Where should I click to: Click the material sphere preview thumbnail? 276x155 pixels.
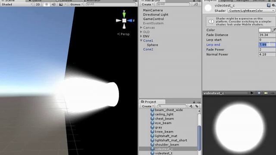coord(208,8)
